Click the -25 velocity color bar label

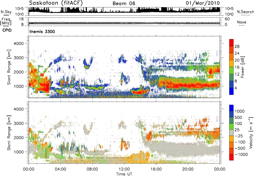tap(239, 136)
